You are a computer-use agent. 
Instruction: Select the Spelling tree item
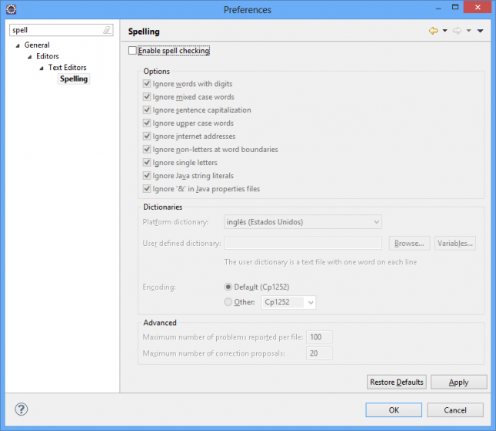coord(74,78)
